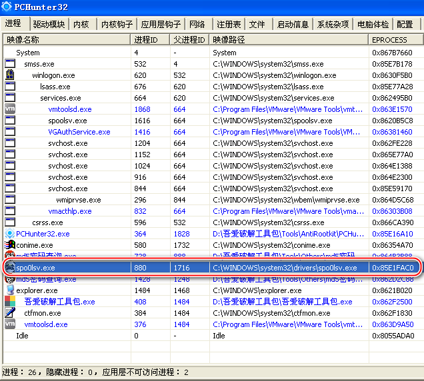The height and width of the screenshot is (381, 424).
Task: Sort by the 映像名称 column header
Action: (67, 40)
